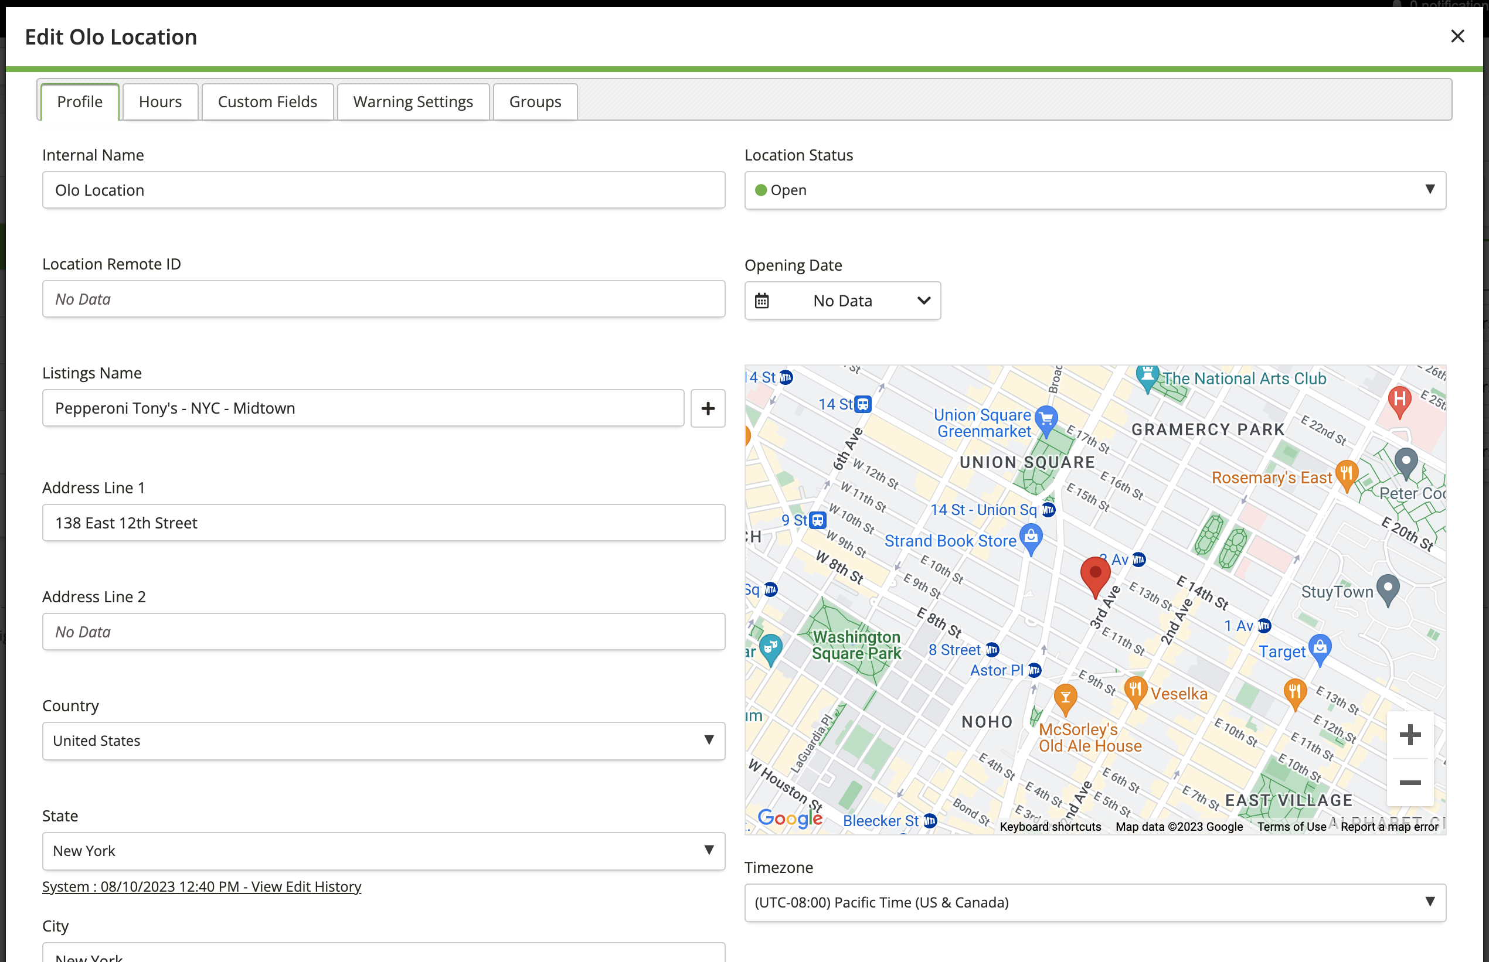The image size is (1489, 962).
Task: Click the 9 St transit station icon
Action: (818, 520)
